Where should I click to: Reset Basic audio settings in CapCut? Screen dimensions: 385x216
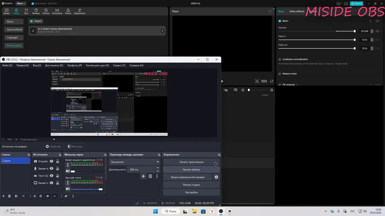[x=370, y=21]
